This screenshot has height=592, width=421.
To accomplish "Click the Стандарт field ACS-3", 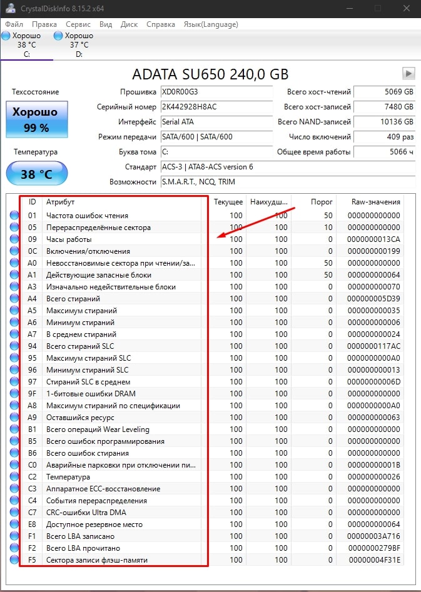I will 288,167.
